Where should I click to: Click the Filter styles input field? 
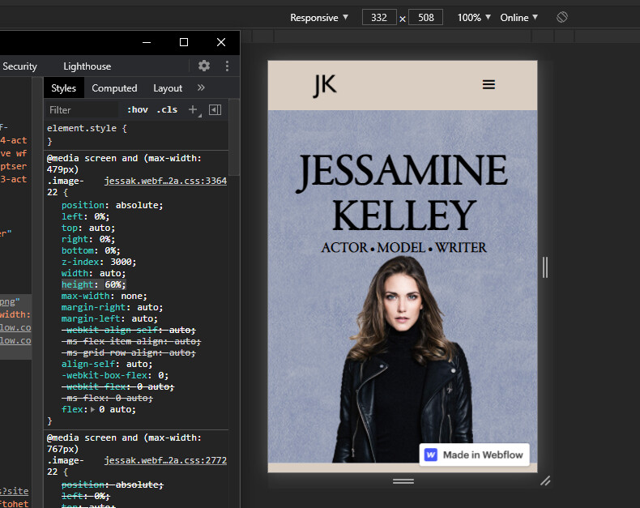pyautogui.click(x=81, y=109)
